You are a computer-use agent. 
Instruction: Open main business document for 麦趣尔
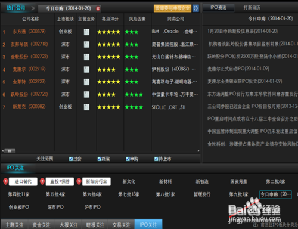coord(86,69)
